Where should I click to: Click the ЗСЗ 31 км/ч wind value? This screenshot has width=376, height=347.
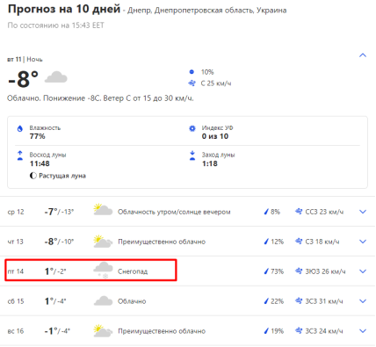click(x=324, y=301)
